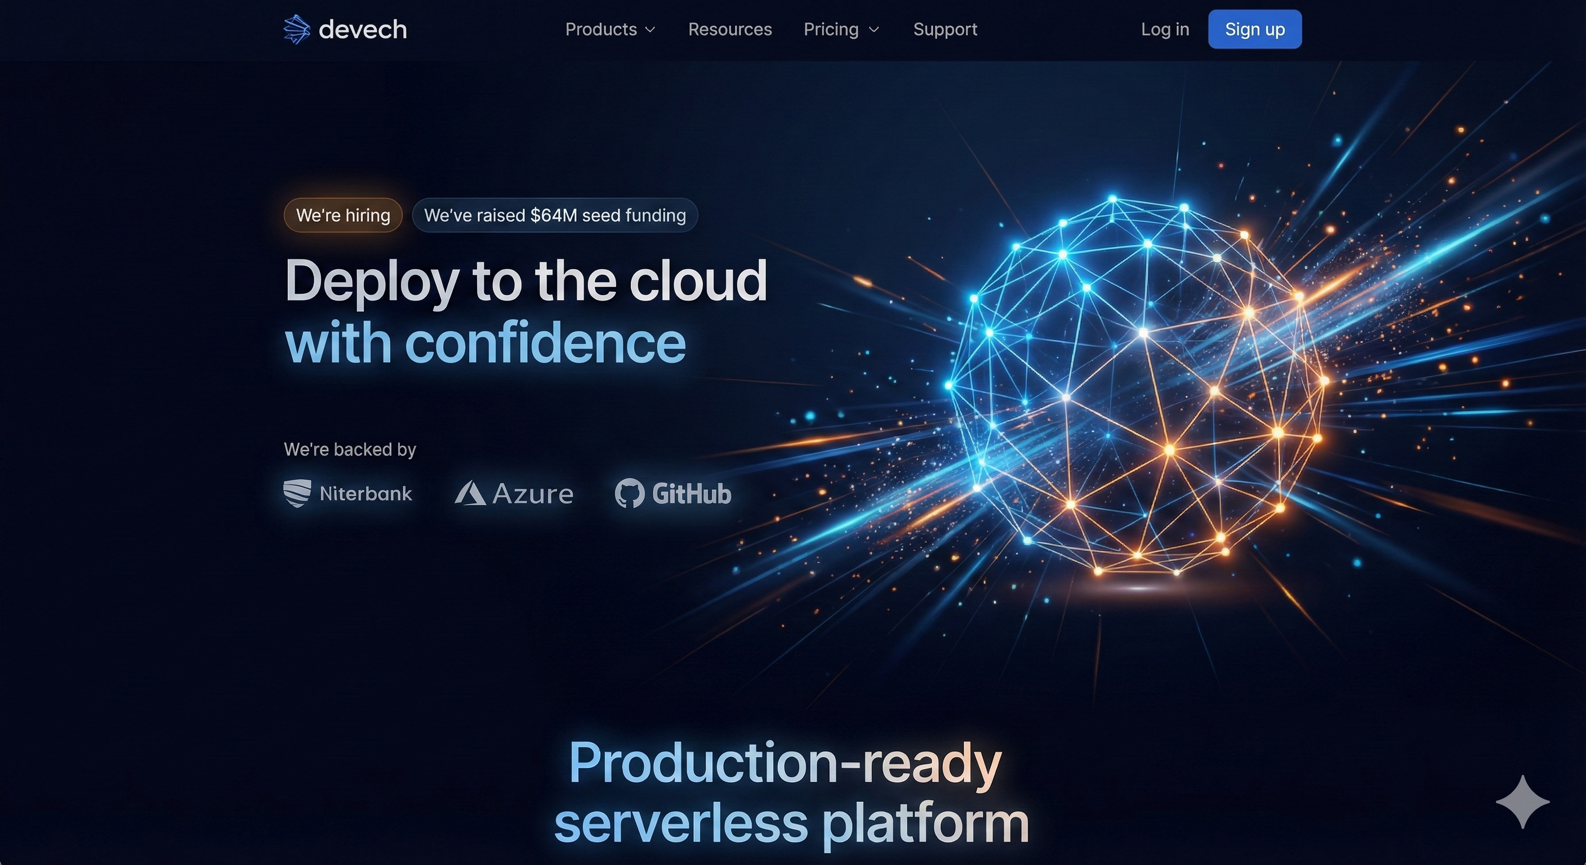Click the devech logo icon

[x=296, y=29]
